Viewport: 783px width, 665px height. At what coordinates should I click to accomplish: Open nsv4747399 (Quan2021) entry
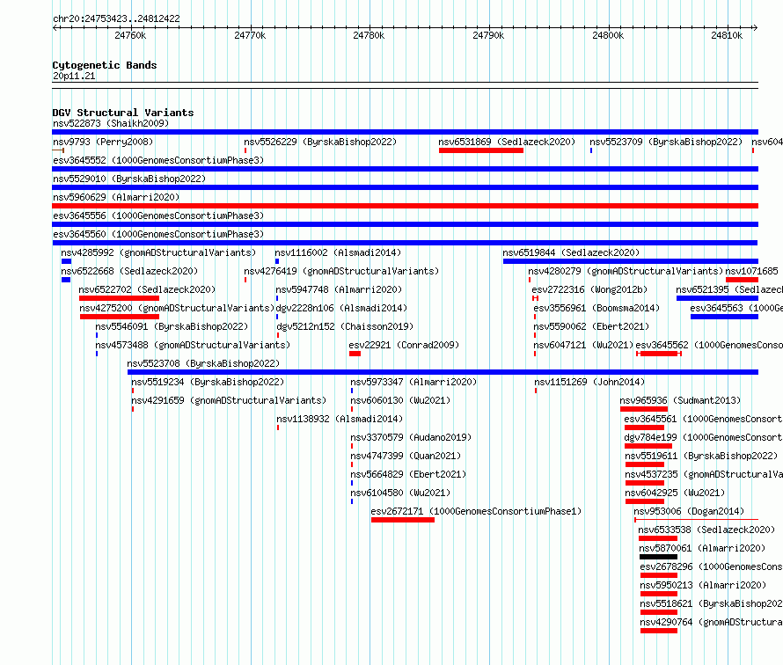click(406, 456)
